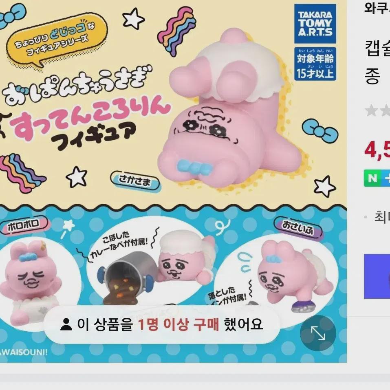
Task: Click the red 4,5 price text
Action: pos(377,150)
